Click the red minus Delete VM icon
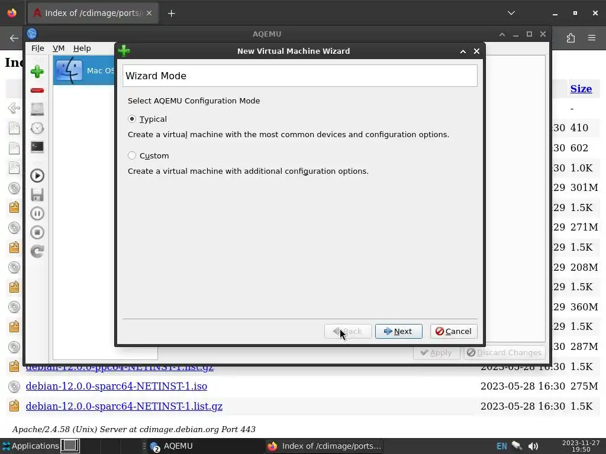 click(37, 90)
